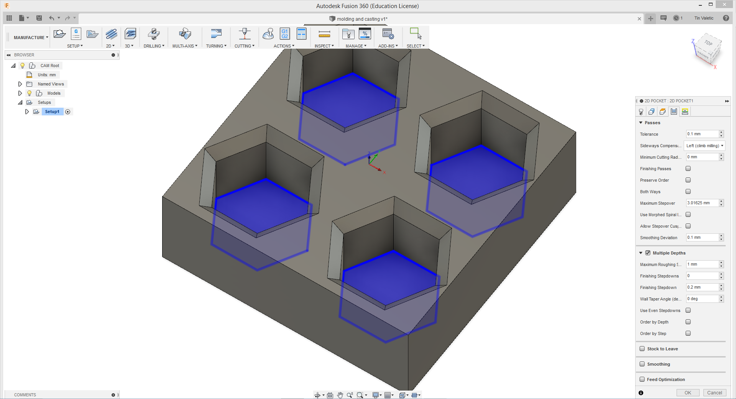The image size is (736, 399).
Task: Open the Help question mark icon
Action: coord(726,18)
